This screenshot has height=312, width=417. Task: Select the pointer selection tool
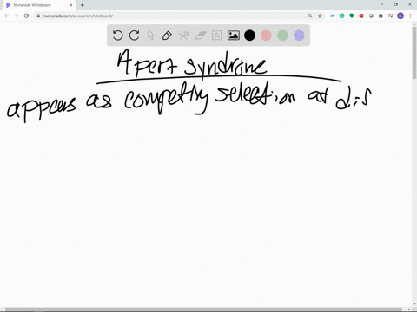(150, 36)
